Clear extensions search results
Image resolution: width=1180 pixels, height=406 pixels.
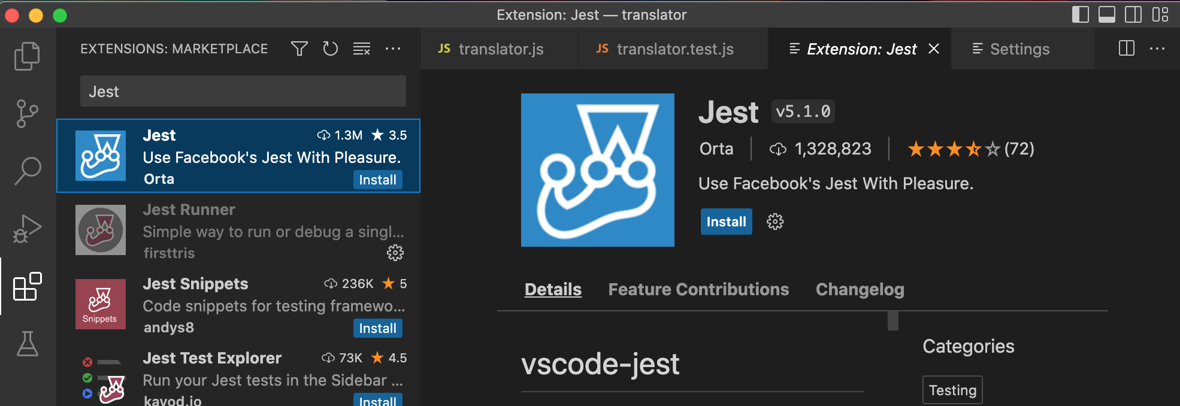coord(362,49)
